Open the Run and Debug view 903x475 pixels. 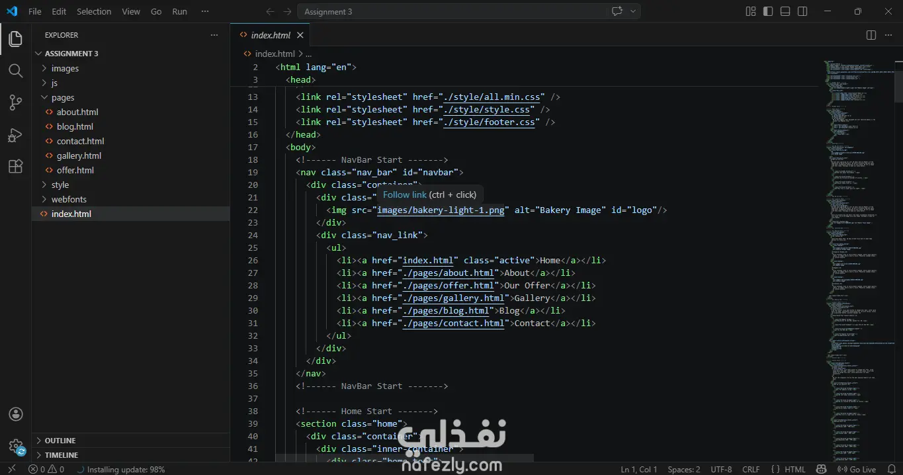coord(15,135)
